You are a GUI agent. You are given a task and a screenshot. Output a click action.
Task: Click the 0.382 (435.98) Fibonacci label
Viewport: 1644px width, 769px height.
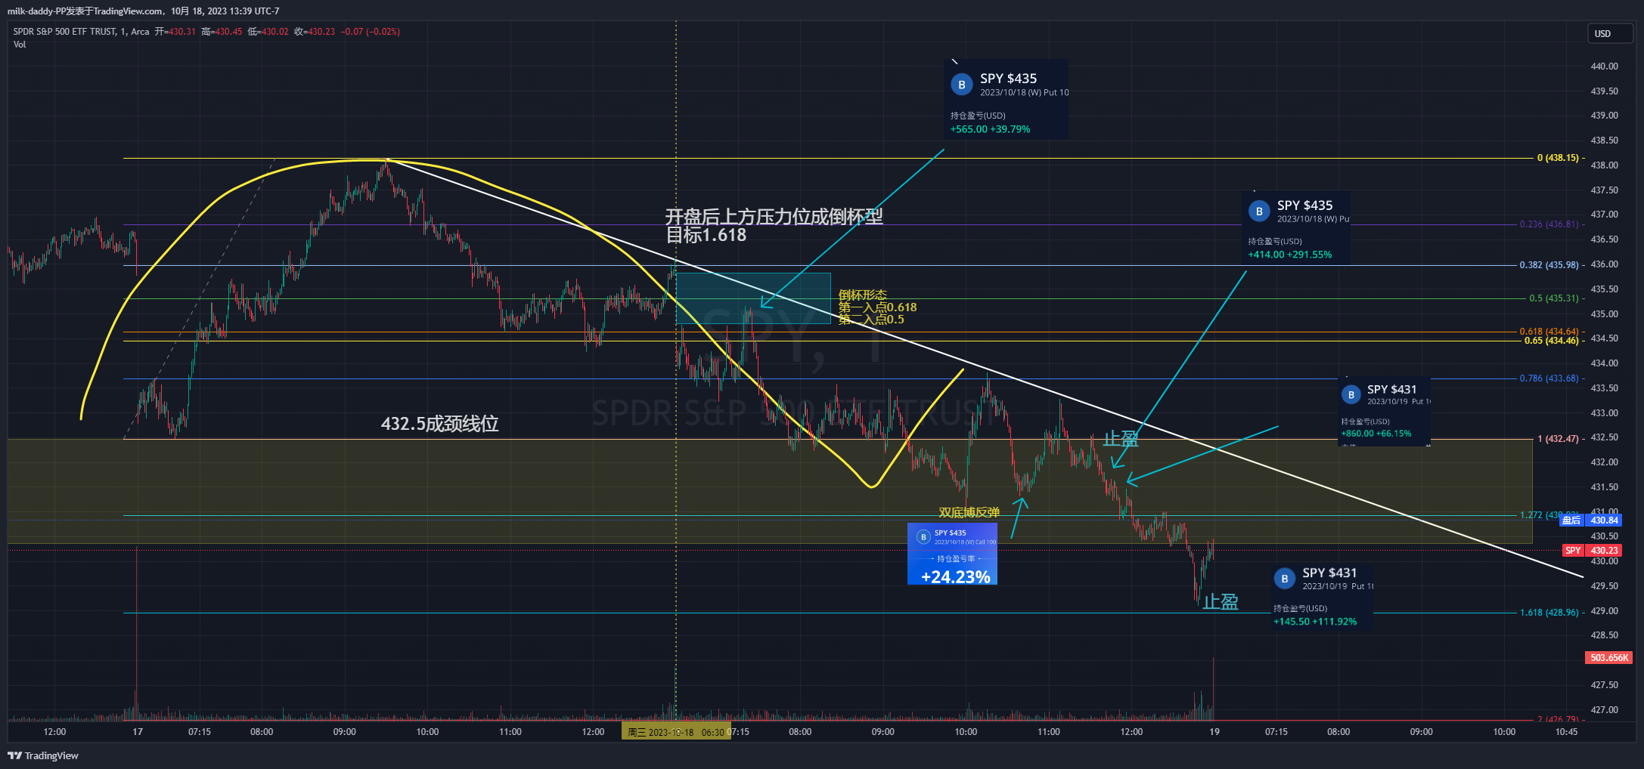[1549, 265]
